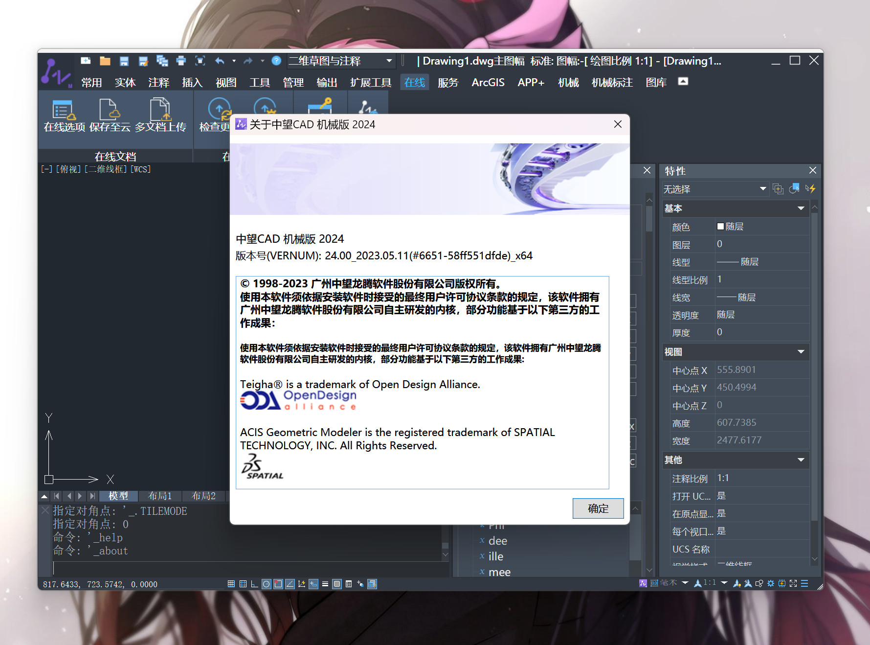The width and height of the screenshot is (870, 645).
Task: Toggle transparency display in the status bar
Action: 337,584
